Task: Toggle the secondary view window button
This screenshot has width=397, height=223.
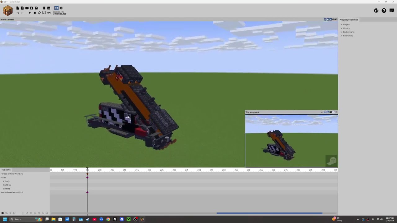Action: (56, 8)
